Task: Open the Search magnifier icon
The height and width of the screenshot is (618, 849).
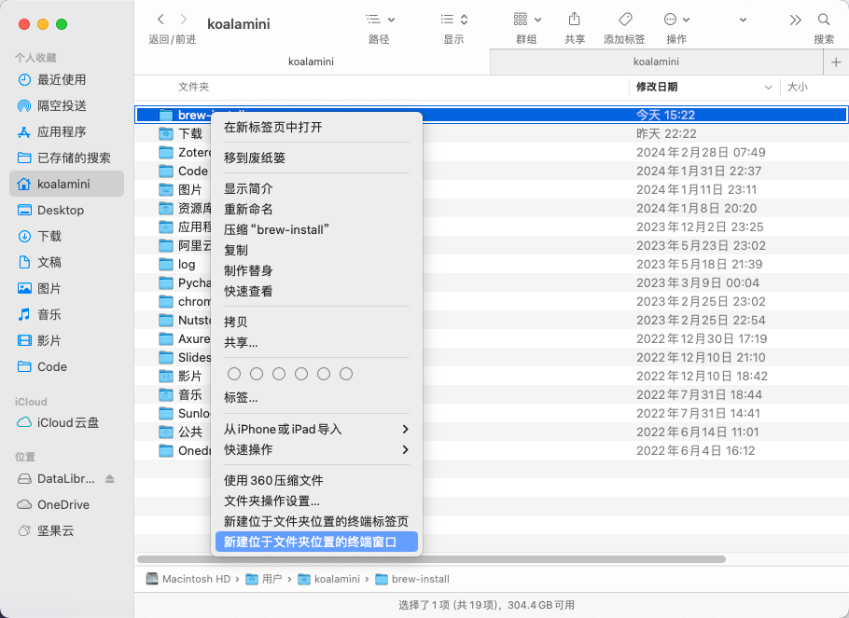Action: (823, 20)
